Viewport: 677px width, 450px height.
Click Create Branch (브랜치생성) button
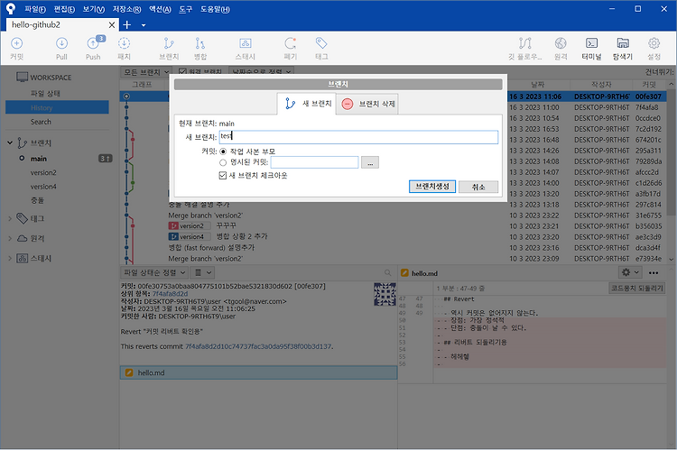coord(432,187)
